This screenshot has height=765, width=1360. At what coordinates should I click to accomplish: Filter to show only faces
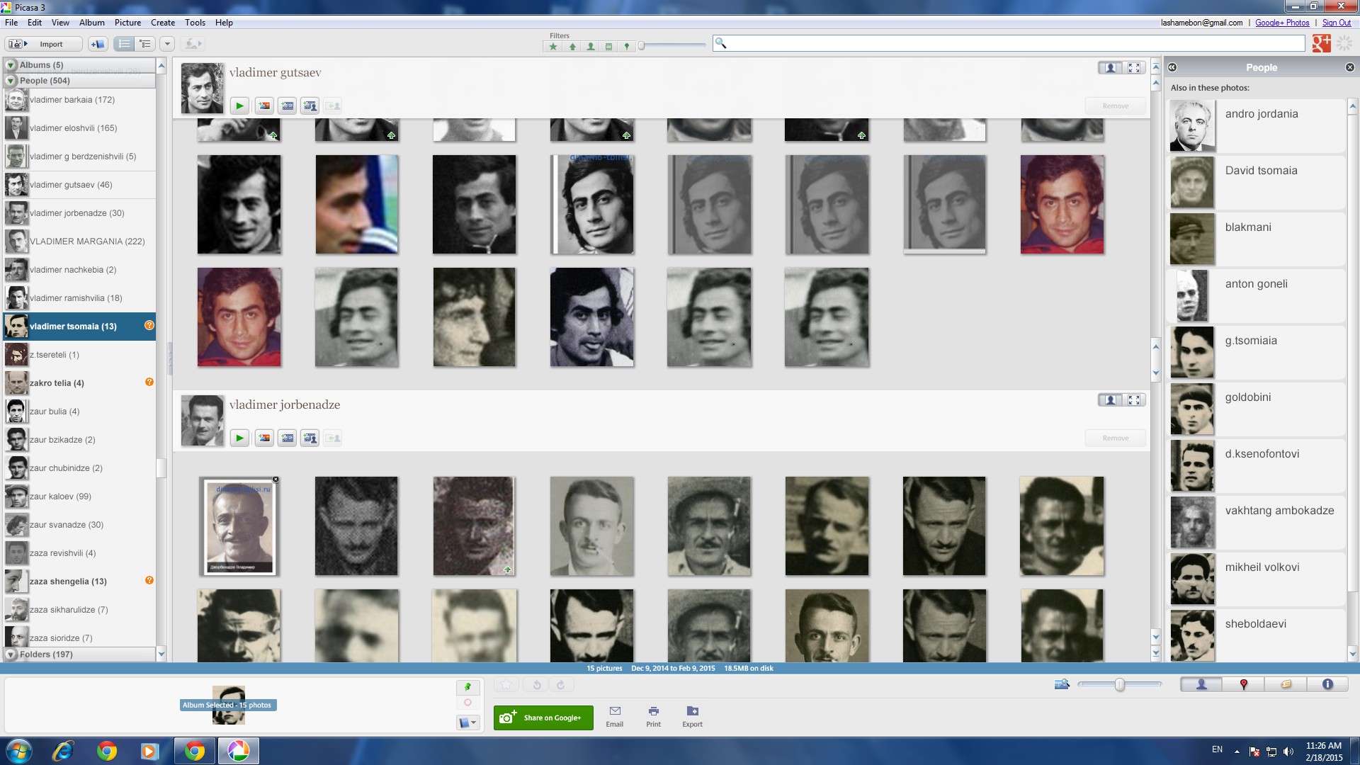590,47
